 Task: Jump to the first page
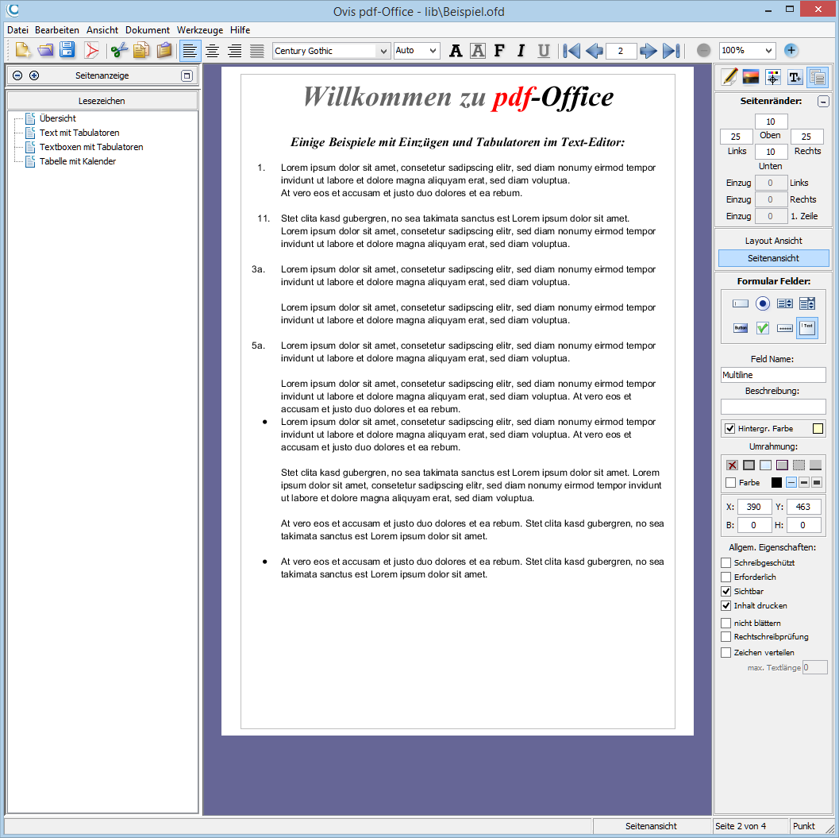click(572, 50)
